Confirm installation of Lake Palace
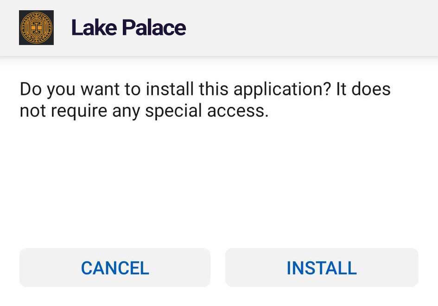The width and height of the screenshot is (438, 306). [x=322, y=267]
